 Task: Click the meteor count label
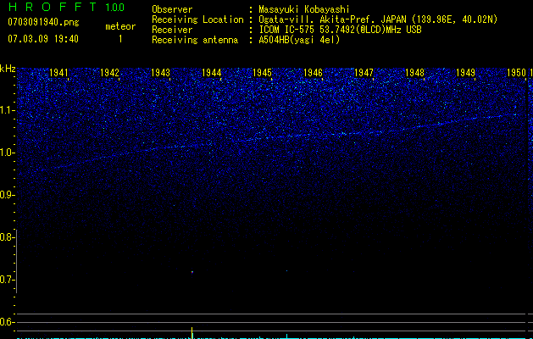pos(119,26)
